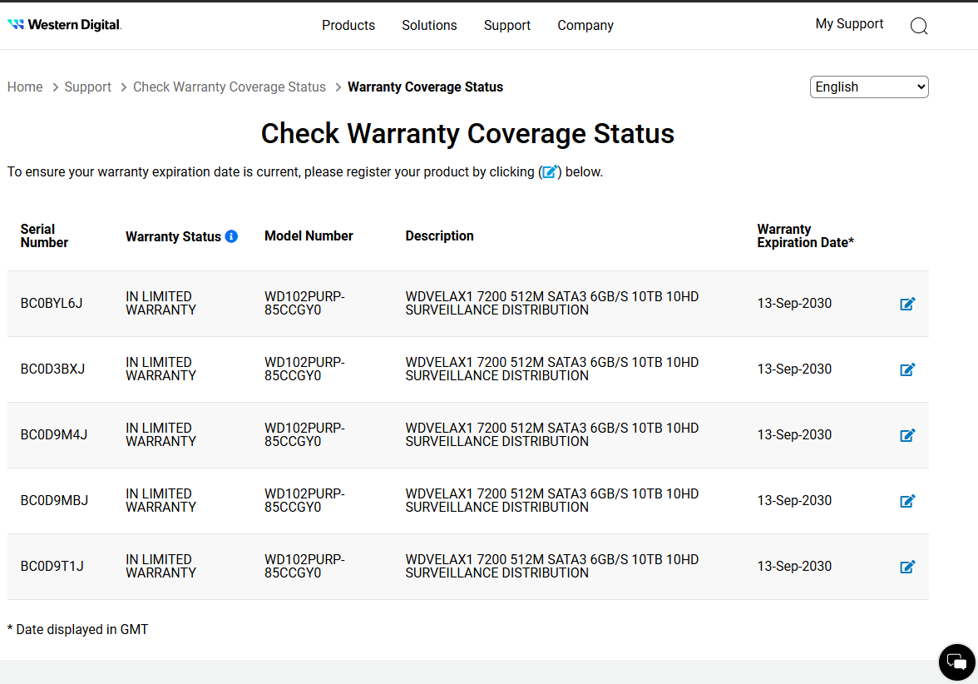Screen dimensions: 978x684
Task: Click the Model Number column header
Action: (x=309, y=236)
